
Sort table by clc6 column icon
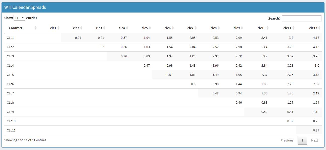pyautogui.click(x=173, y=28)
